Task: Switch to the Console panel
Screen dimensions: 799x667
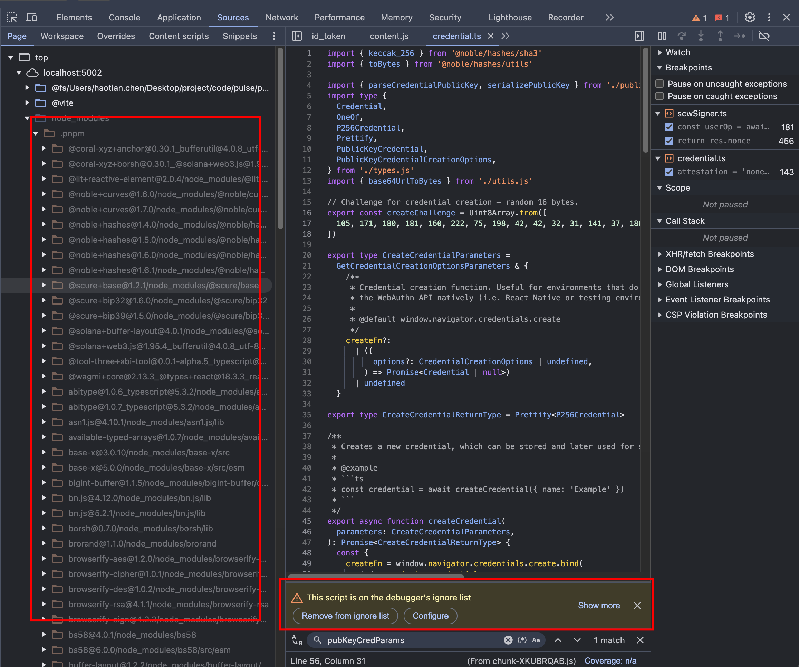Action: (124, 18)
